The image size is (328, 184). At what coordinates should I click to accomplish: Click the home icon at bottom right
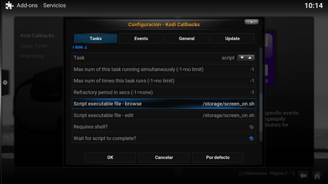tap(317, 176)
